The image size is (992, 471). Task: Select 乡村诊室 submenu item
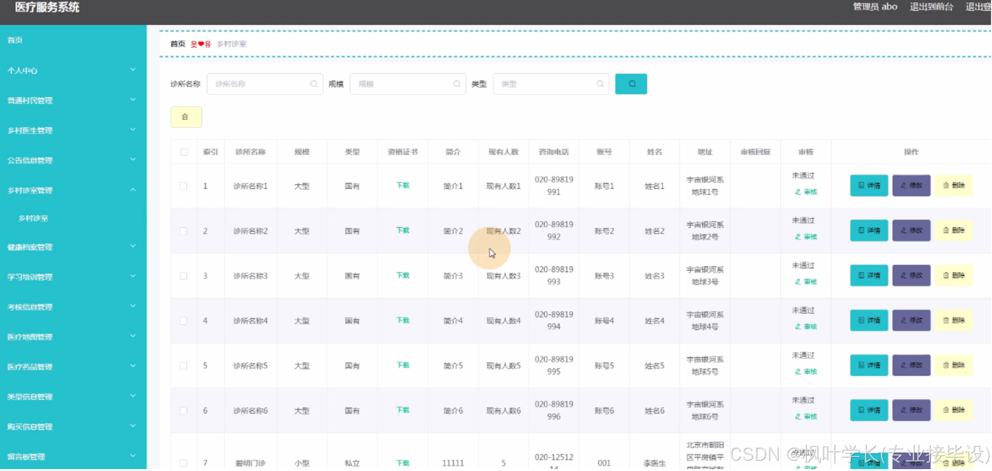point(73,218)
